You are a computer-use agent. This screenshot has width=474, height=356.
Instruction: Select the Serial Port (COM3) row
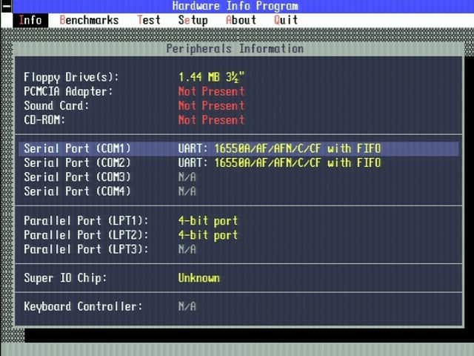238,177
